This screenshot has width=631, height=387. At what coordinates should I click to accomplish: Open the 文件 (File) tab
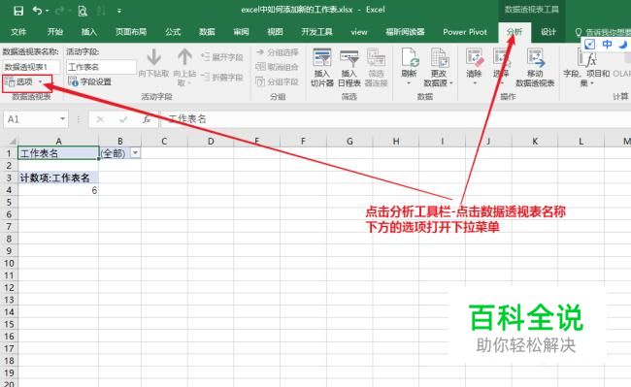click(18, 32)
